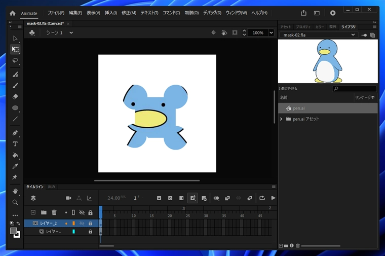Image resolution: width=385 pixels, height=256 pixels.
Task: Open the workspace switcher icon
Action: coord(317,13)
